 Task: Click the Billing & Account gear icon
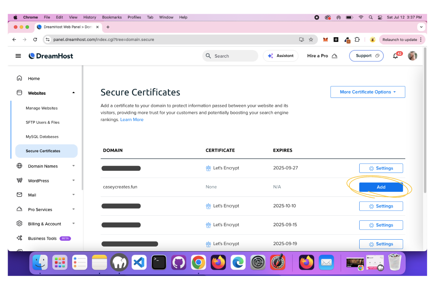point(20,224)
